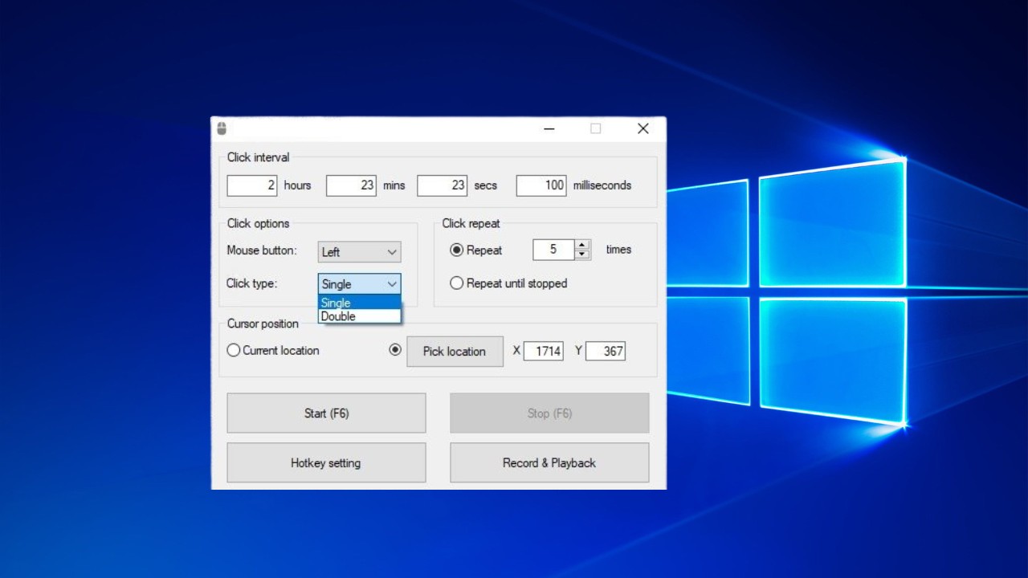Select Single in the click type list

point(359,303)
